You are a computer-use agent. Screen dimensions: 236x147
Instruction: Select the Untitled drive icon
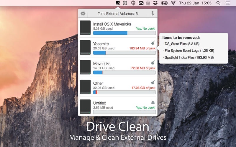click(x=85, y=107)
